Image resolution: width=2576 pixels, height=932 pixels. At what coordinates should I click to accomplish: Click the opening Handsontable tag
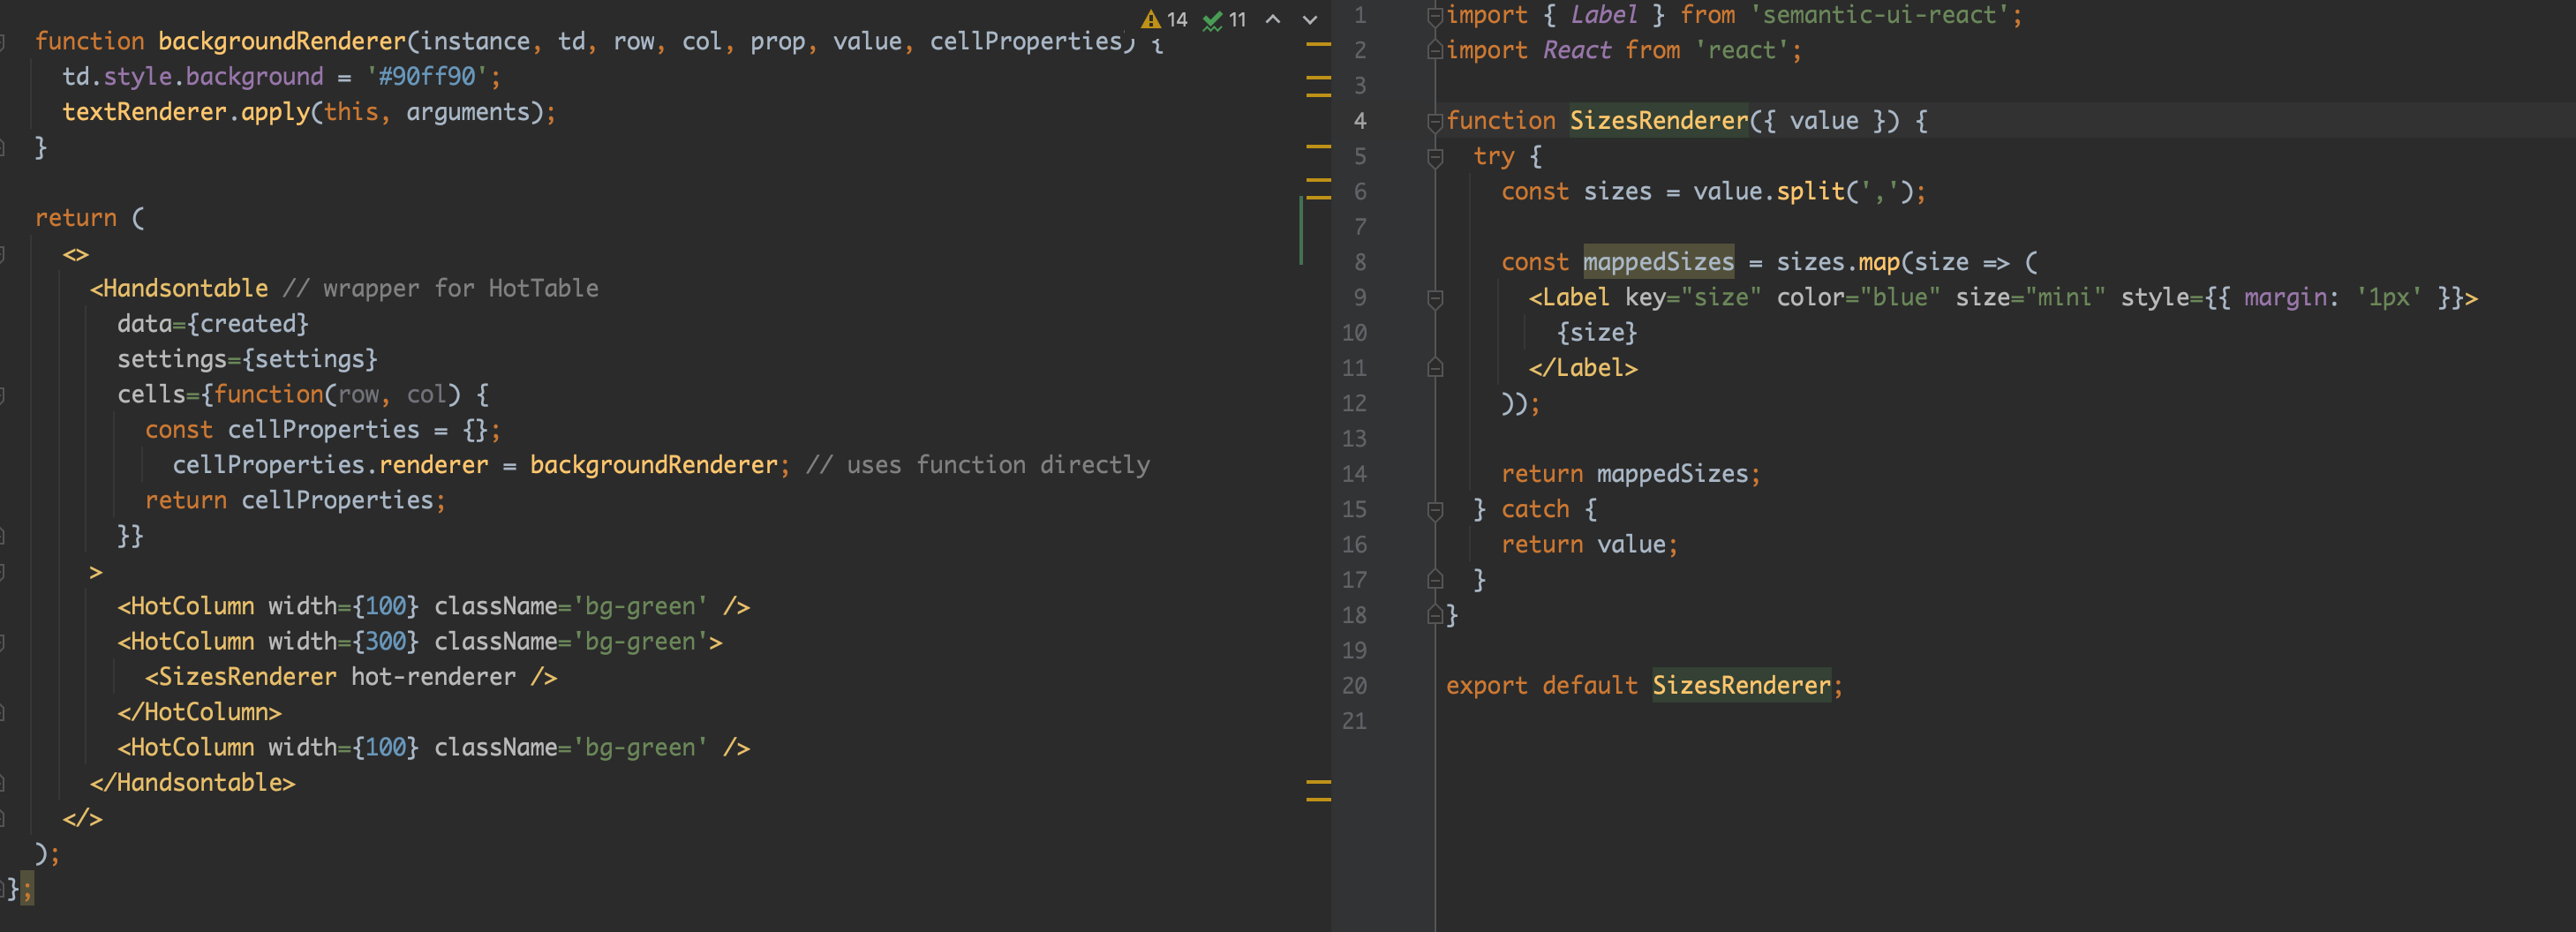(x=179, y=288)
